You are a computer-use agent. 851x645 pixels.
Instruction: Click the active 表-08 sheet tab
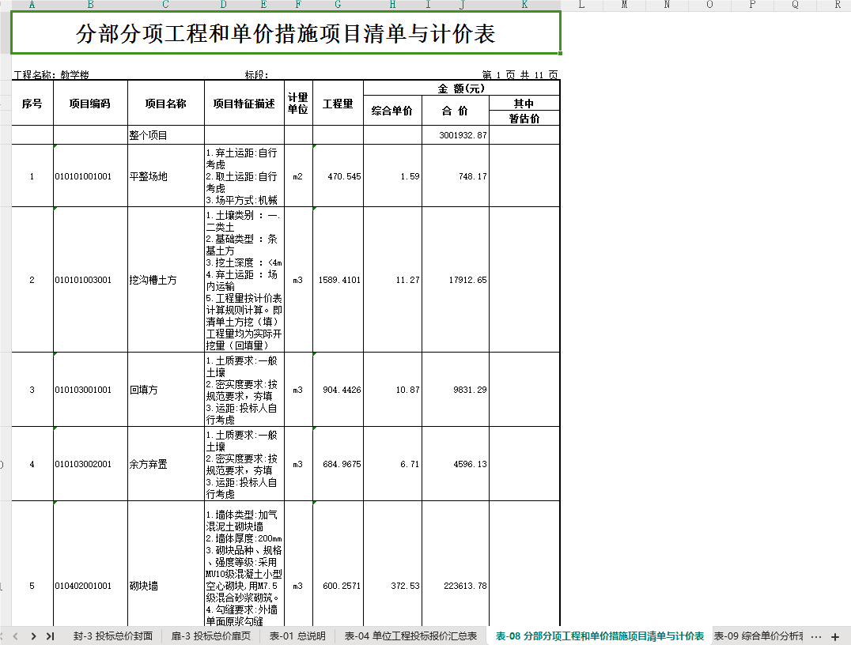(x=599, y=636)
